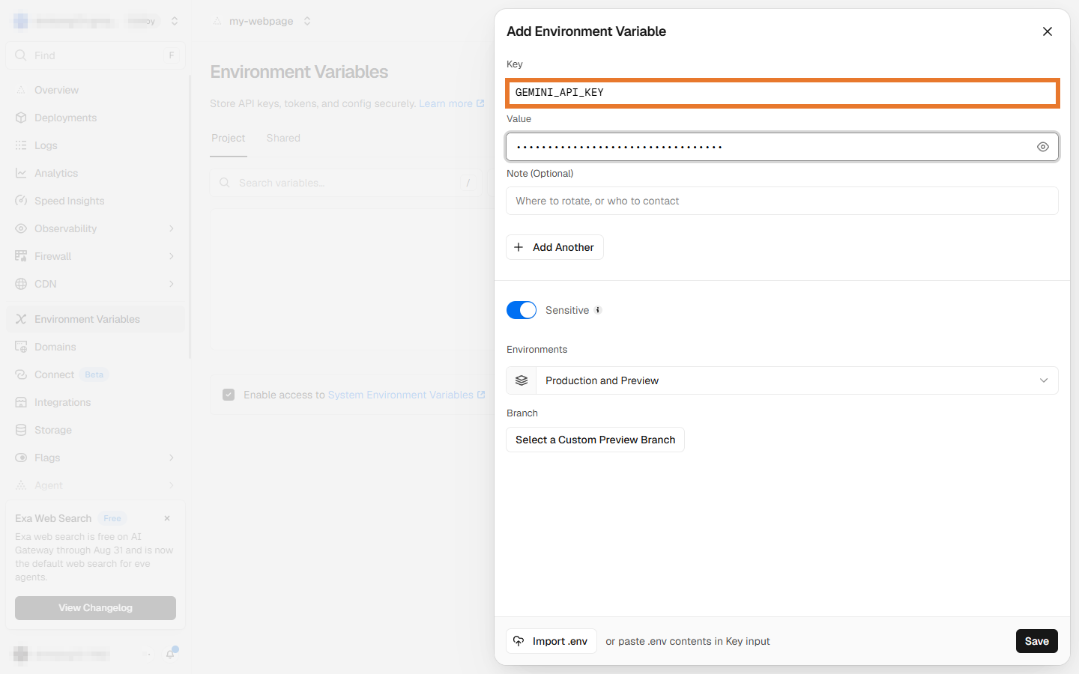Open the System Environment Variables link
This screenshot has height=674, width=1079.
point(406,395)
